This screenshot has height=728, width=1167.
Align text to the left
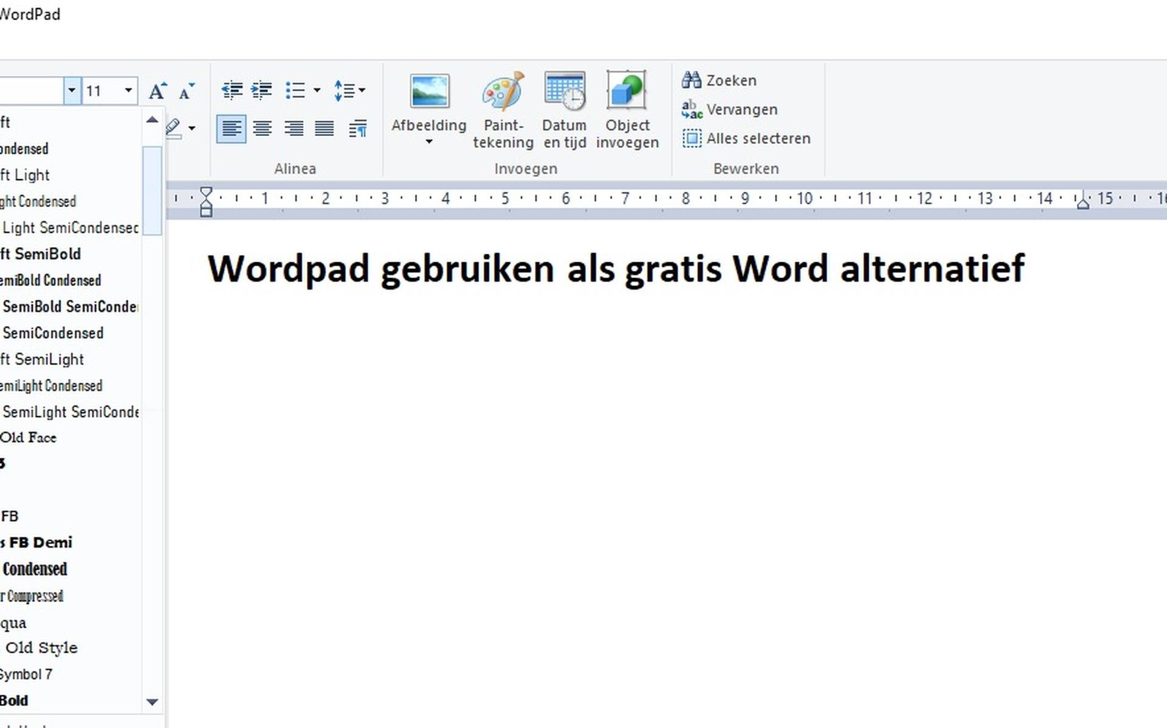232,129
